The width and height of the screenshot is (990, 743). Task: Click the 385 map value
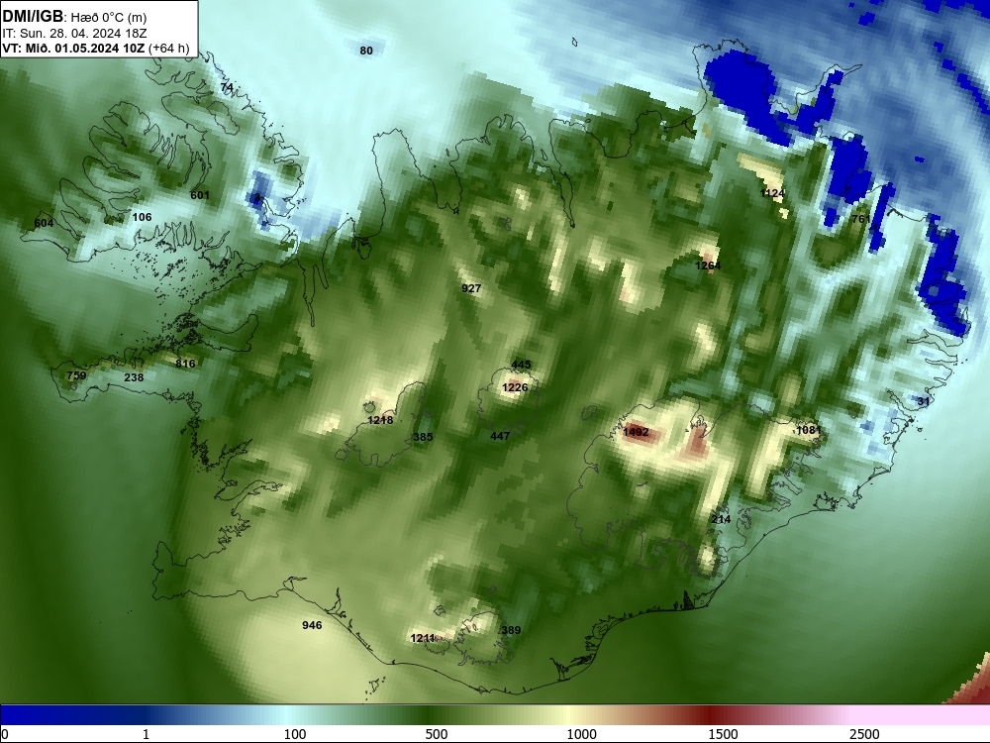coord(423,437)
